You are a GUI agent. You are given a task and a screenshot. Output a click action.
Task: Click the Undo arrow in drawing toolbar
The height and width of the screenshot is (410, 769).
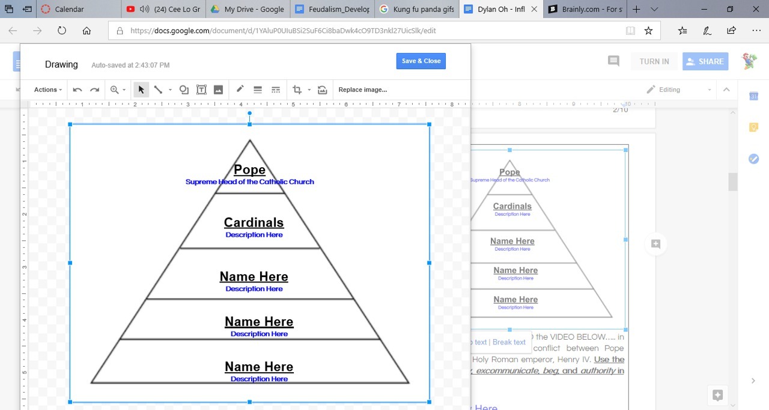click(78, 90)
